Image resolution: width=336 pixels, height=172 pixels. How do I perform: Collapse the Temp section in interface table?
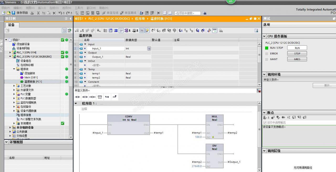[85, 69]
